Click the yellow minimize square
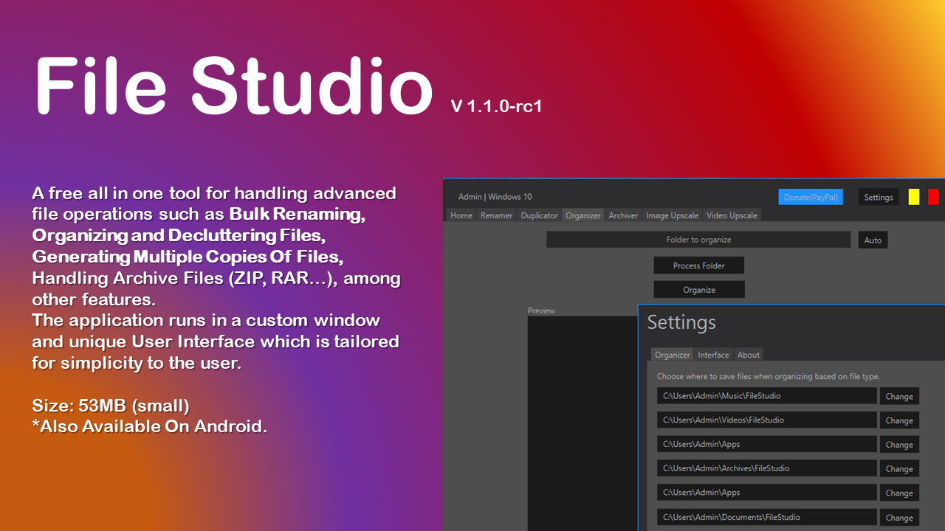The height and width of the screenshot is (531, 945). [x=914, y=197]
